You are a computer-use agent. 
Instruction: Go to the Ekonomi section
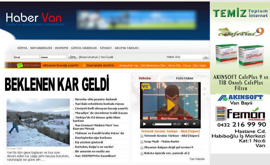tap(61, 48)
